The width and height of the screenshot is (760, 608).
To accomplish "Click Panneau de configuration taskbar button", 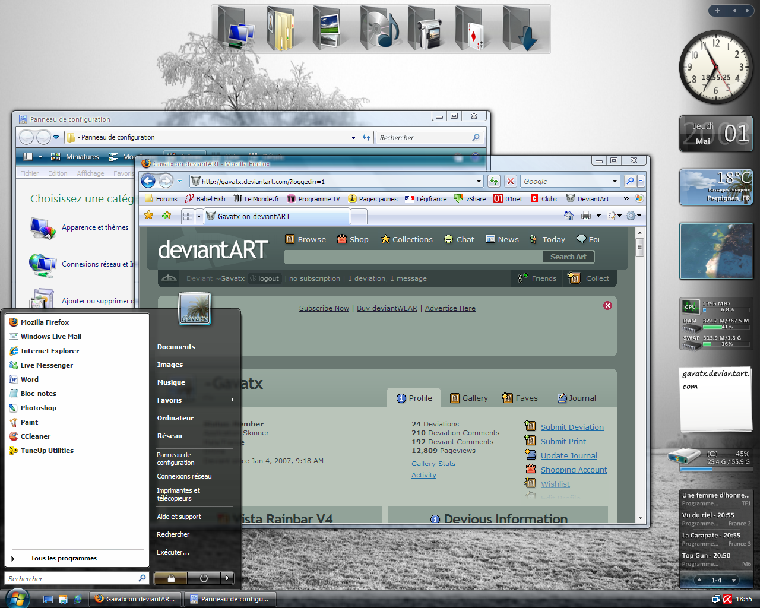I will (x=230, y=599).
